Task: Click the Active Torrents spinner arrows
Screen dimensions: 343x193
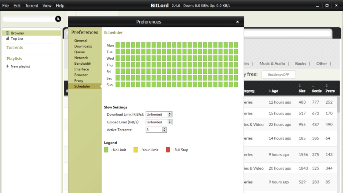Action: [x=164, y=130]
